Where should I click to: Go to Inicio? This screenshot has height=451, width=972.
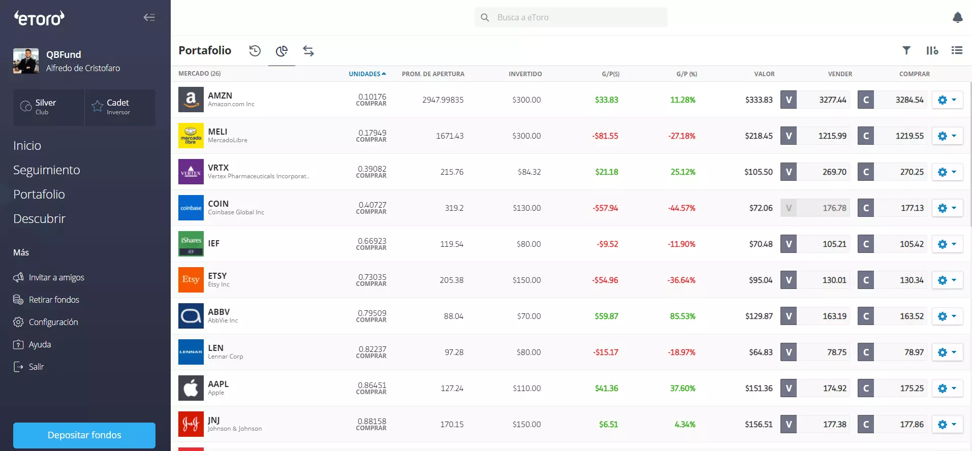[27, 146]
